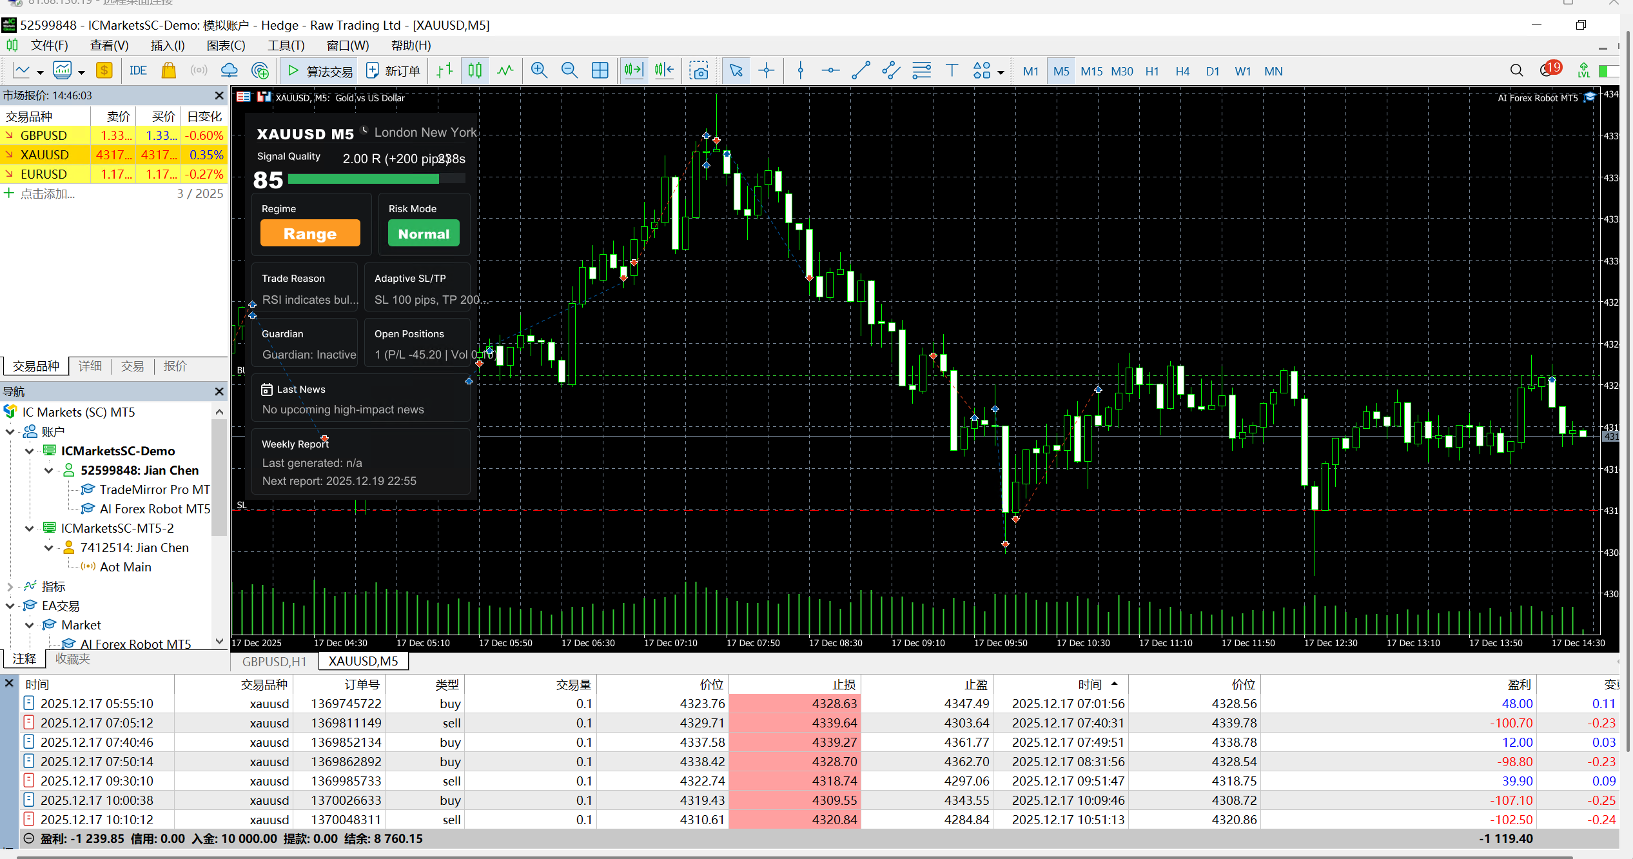Screen dimensions: 1633x859
Task: Open the yellow dollar trading icon
Action: [104, 71]
